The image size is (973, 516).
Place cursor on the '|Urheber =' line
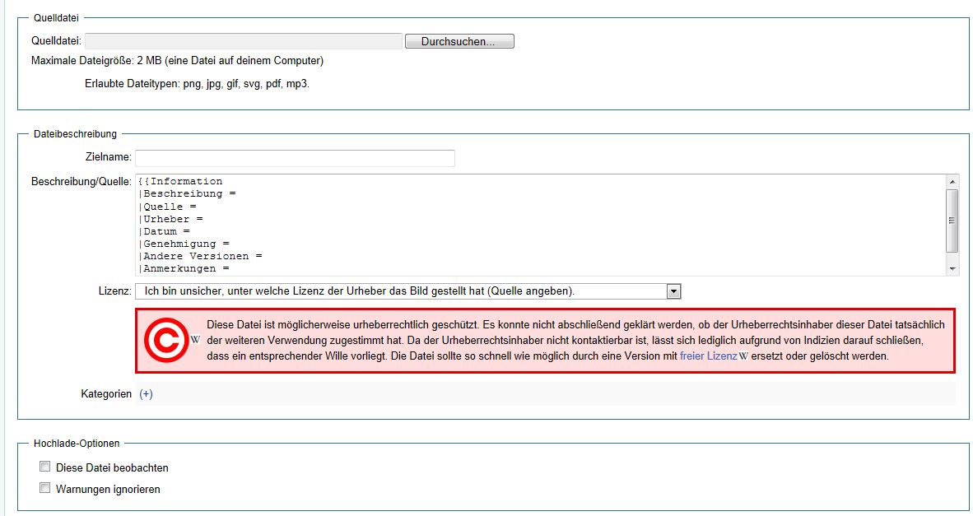coord(171,219)
